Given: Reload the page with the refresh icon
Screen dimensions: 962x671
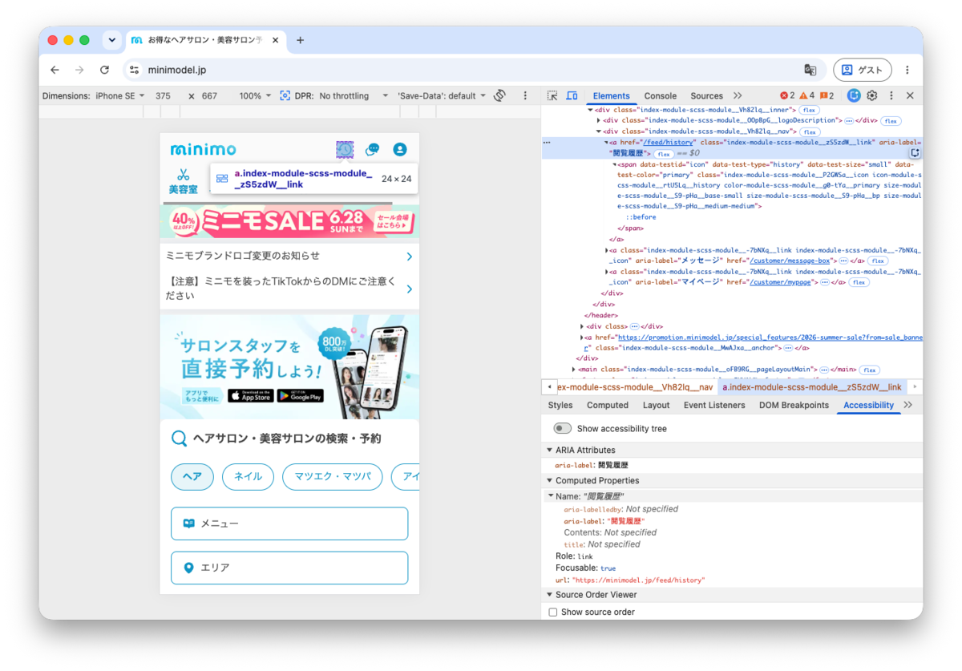Looking at the screenshot, I should pos(104,70).
